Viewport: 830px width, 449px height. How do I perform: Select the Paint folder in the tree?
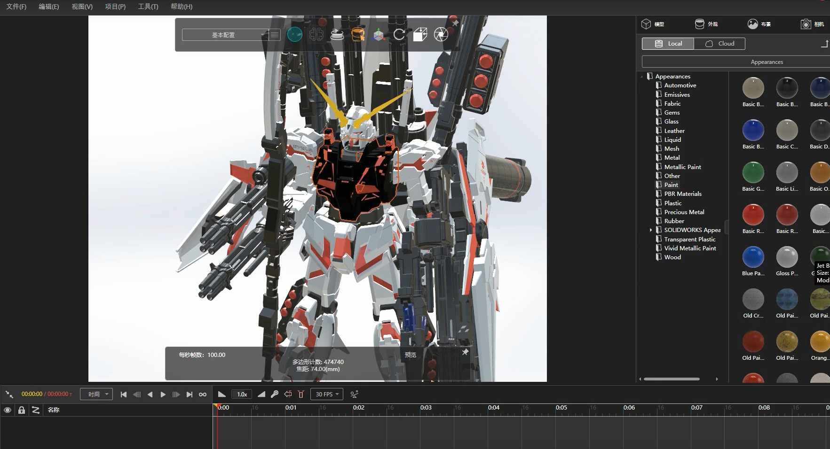tap(671, 185)
